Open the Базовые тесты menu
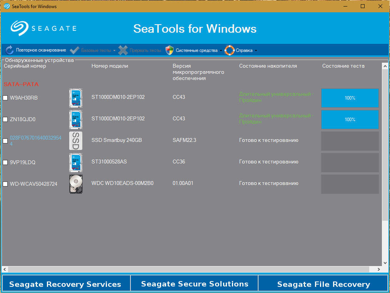Screen dimensions: 390x293 (96, 50)
